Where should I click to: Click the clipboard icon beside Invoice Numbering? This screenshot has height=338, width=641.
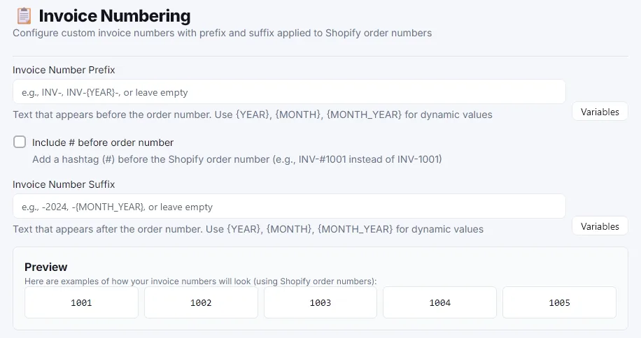click(x=24, y=16)
